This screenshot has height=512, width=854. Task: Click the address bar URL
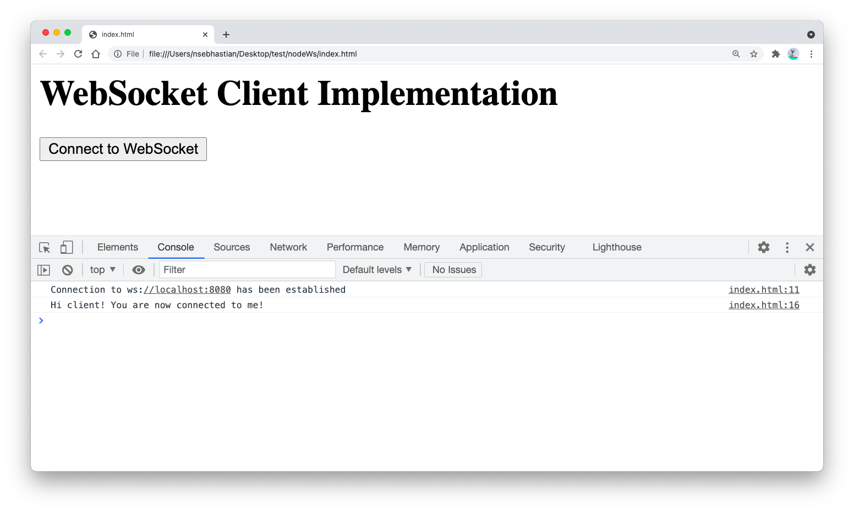coord(253,54)
